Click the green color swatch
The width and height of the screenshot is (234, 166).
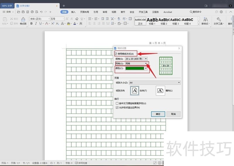click(135, 68)
